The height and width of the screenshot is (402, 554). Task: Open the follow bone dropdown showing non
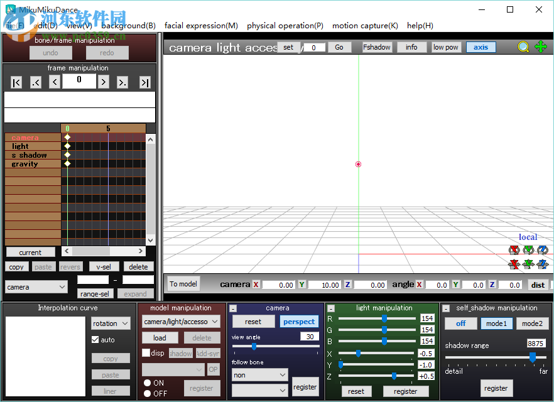click(259, 374)
